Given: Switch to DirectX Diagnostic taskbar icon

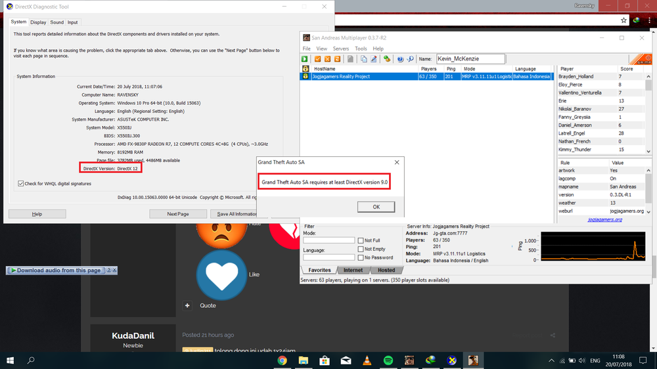Looking at the screenshot, I should coord(452,360).
